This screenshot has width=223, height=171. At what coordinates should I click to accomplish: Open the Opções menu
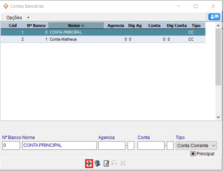tap(14, 17)
